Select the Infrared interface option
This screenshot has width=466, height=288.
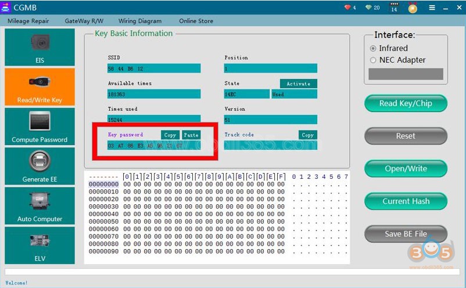pyautogui.click(x=373, y=48)
